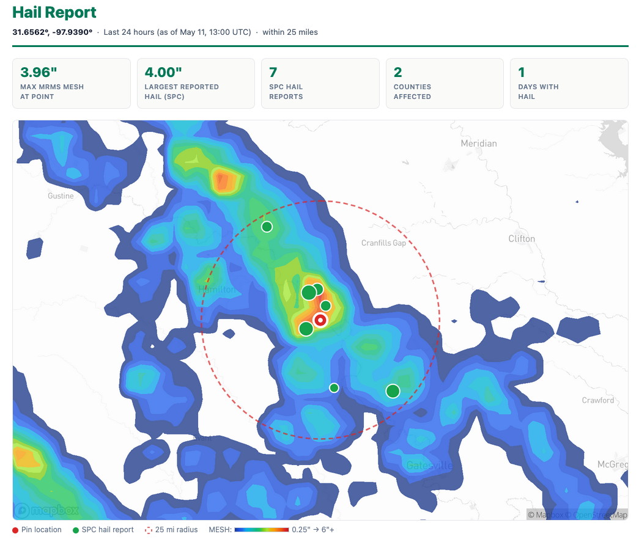Click the '0.25" → 6"+' MESH range text
This screenshot has height=542, width=639.
pyautogui.click(x=313, y=530)
